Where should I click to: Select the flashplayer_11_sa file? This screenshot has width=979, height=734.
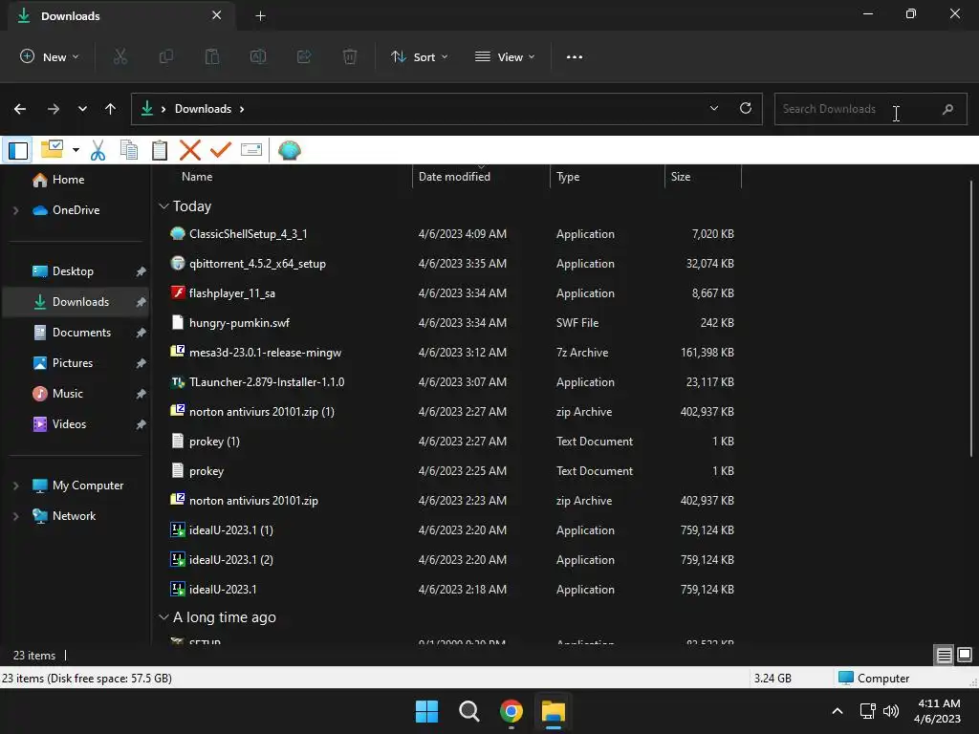(x=231, y=293)
